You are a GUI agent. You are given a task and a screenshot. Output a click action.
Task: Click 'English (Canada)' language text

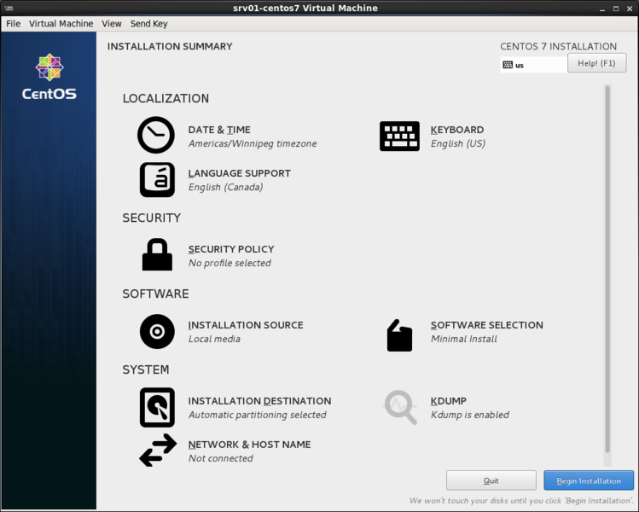point(225,187)
